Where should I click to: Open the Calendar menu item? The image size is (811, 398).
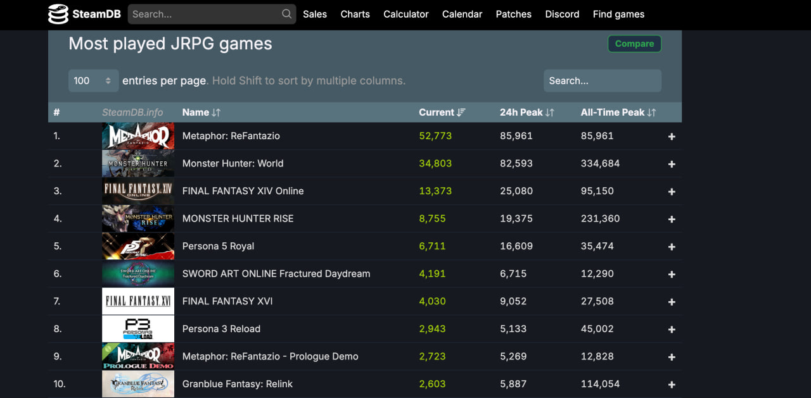pos(462,14)
